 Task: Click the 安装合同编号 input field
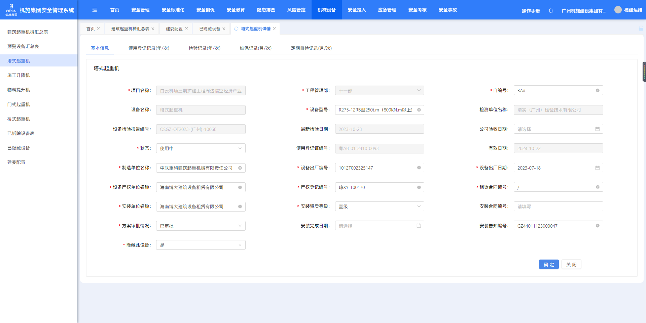(x=558, y=206)
